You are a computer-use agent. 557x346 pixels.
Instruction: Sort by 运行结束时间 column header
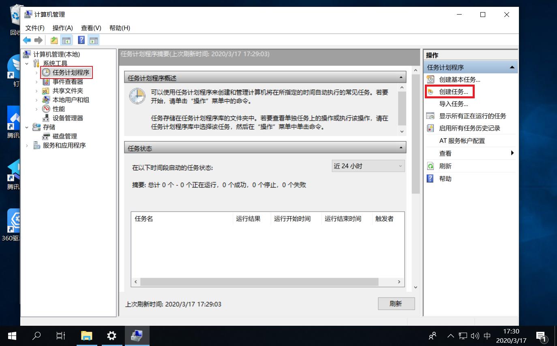coord(347,219)
